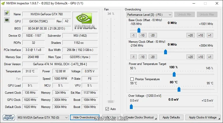Image resolution: width=223 pixels, height=123 pixels.
Task: Close the NVIDIA Inspector window
Action: [217, 3]
